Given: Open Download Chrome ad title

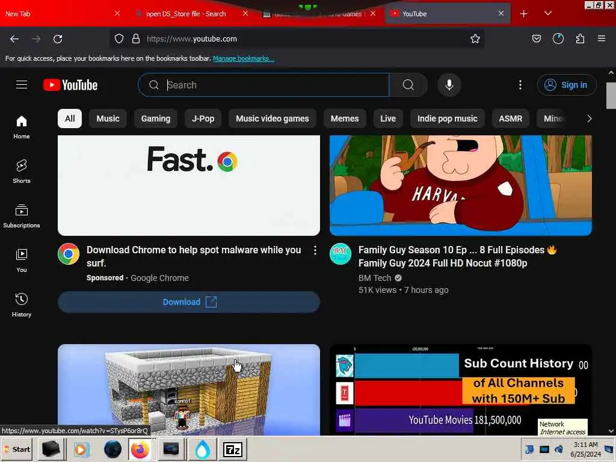Looking at the screenshot, I should tap(194, 256).
